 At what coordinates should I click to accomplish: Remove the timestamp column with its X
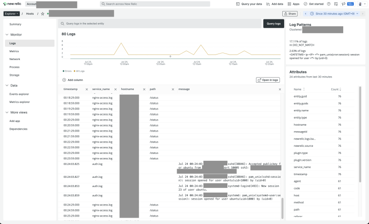86,89
